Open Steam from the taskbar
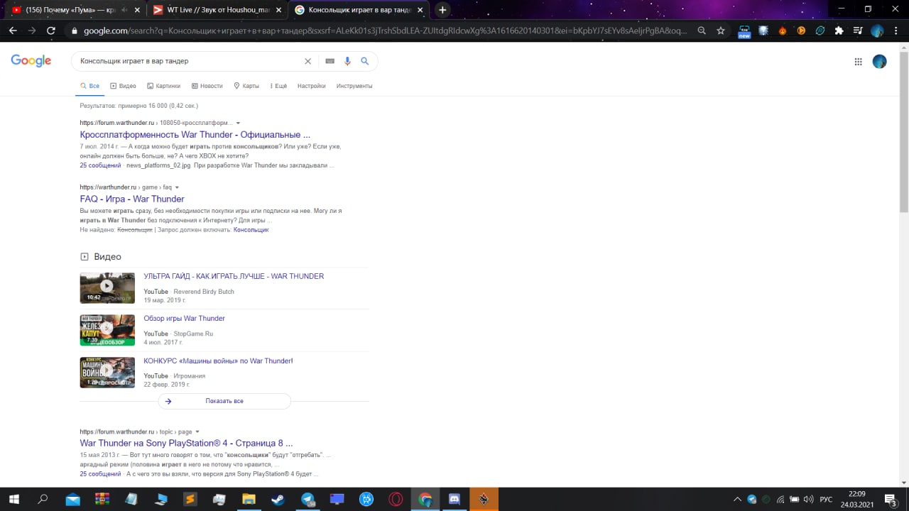The image size is (909, 511). tap(278, 500)
